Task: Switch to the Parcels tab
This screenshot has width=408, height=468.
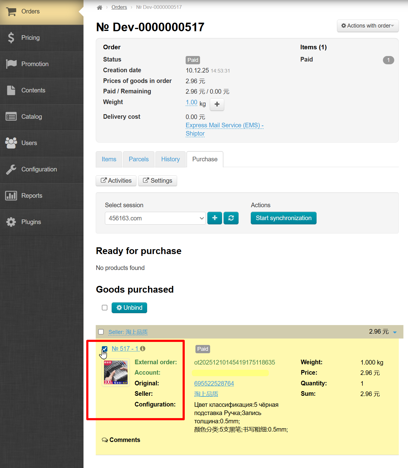Action: click(x=139, y=159)
